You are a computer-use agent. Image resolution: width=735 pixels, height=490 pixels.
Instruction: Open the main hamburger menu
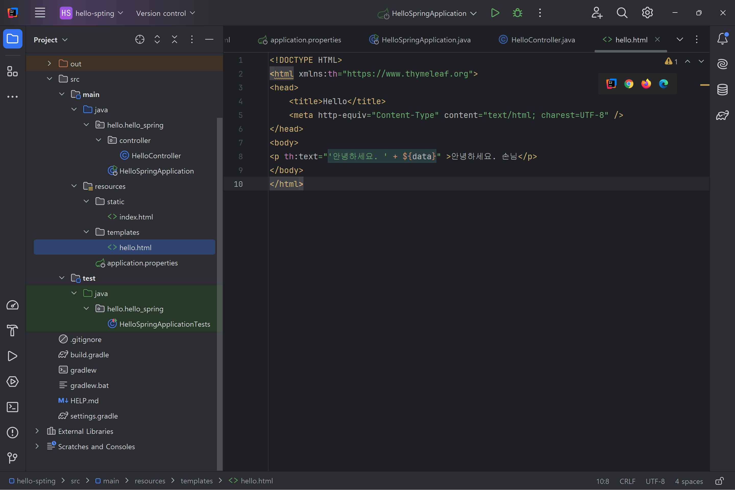click(40, 13)
